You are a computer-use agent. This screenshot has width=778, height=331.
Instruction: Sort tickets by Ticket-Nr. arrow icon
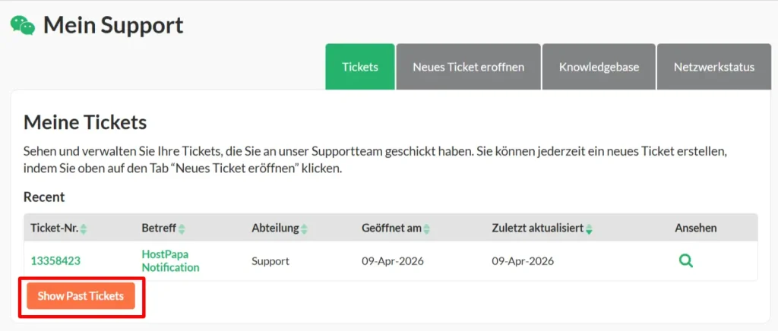[84, 229]
